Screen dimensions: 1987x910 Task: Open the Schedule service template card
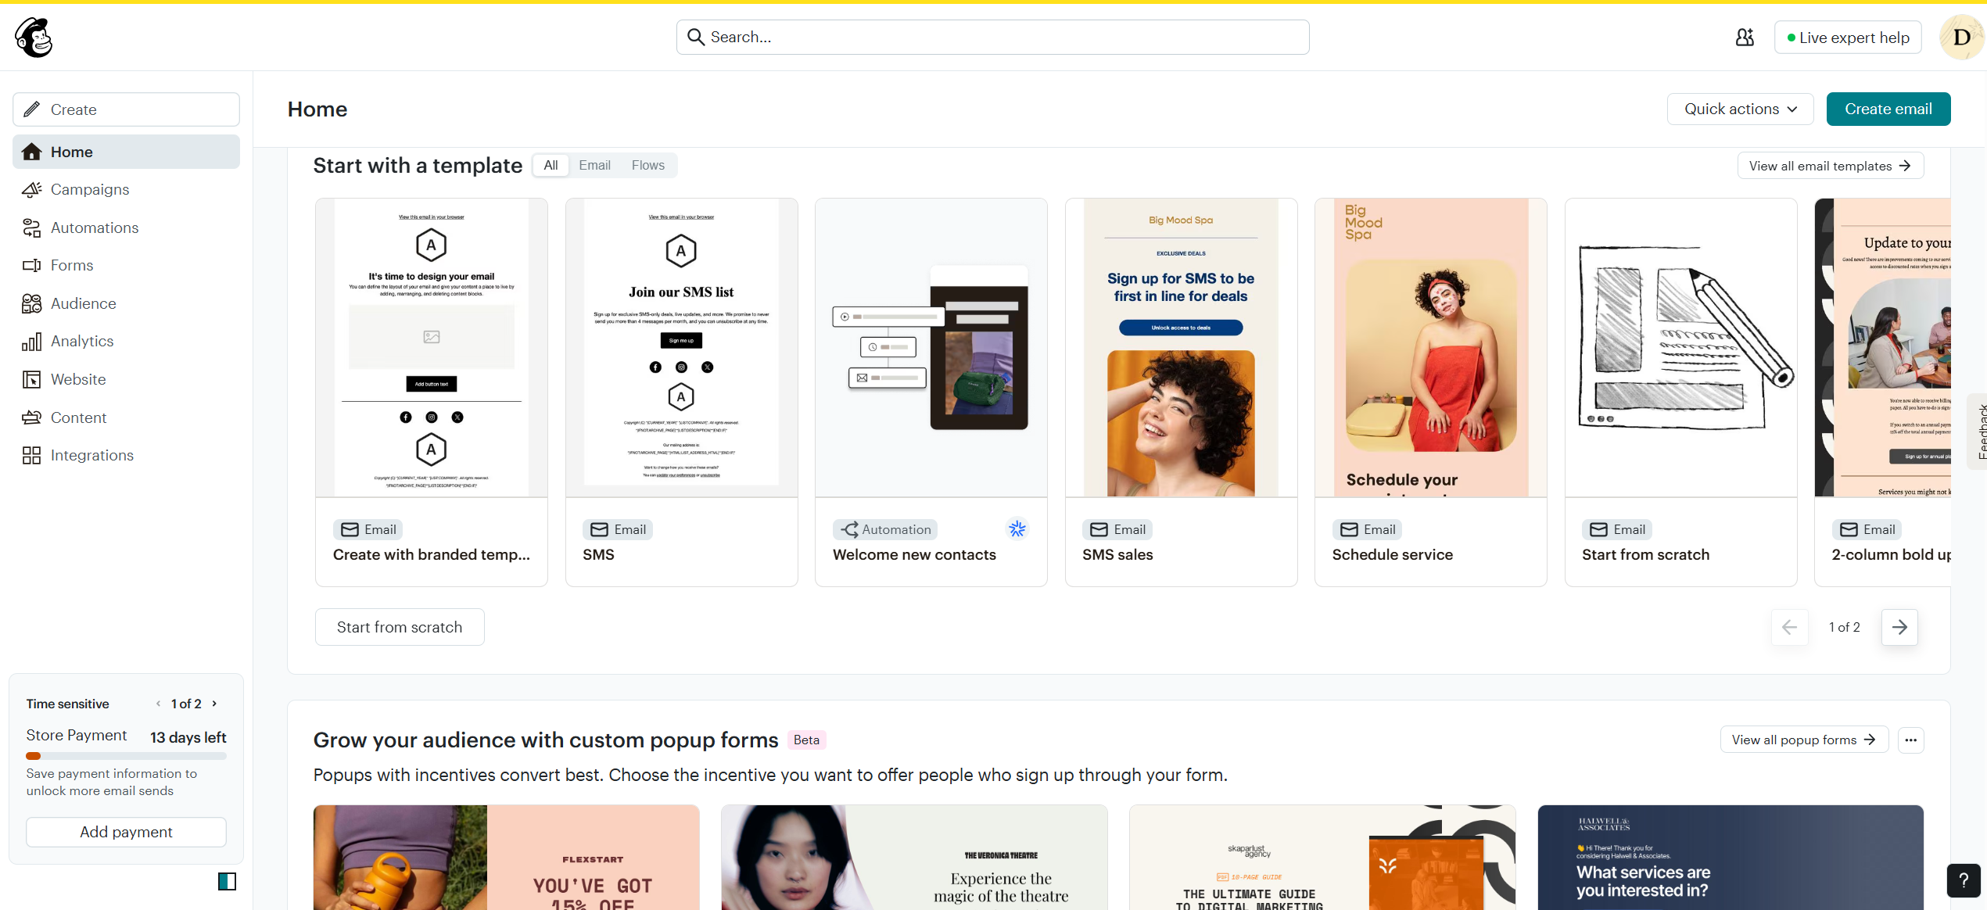pos(1430,392)
